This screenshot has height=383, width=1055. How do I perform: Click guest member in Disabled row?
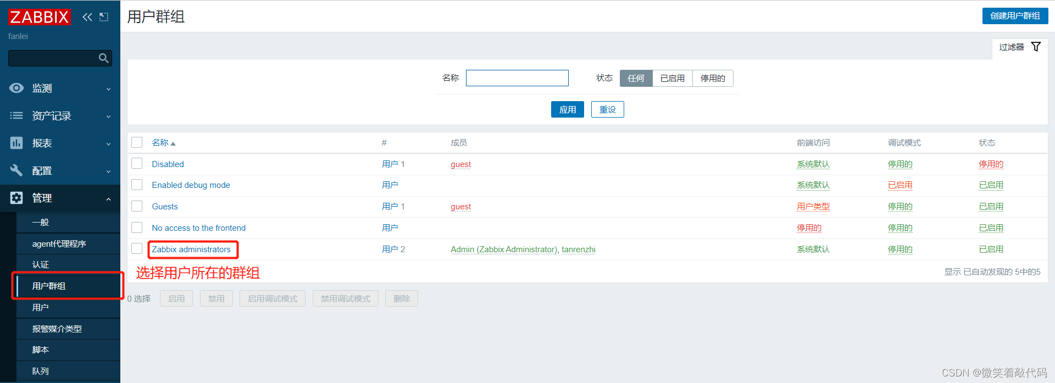pos(461,164)
